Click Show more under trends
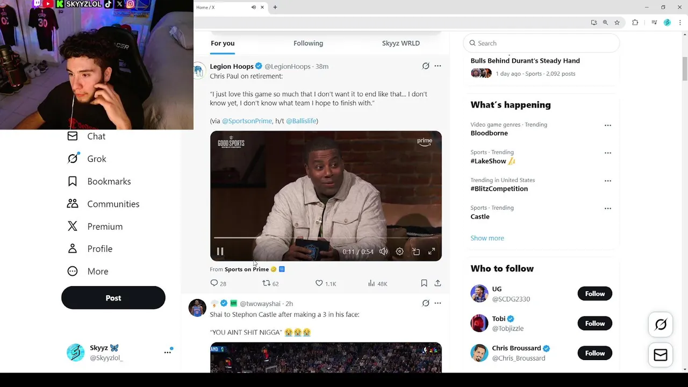 (487, 238)
